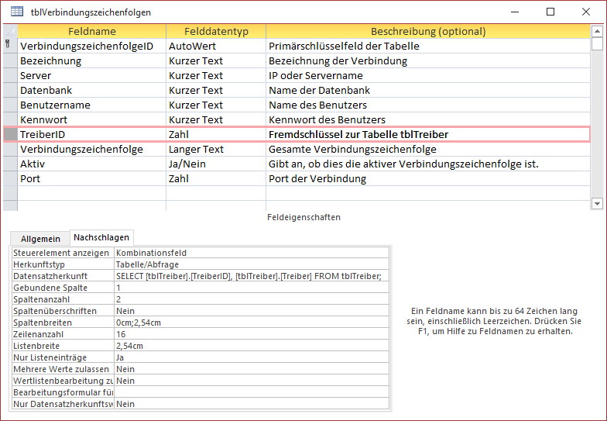Switch to the Nachschlagen tab
Viewport: 607px width, 421px height.
coord(101,237)
